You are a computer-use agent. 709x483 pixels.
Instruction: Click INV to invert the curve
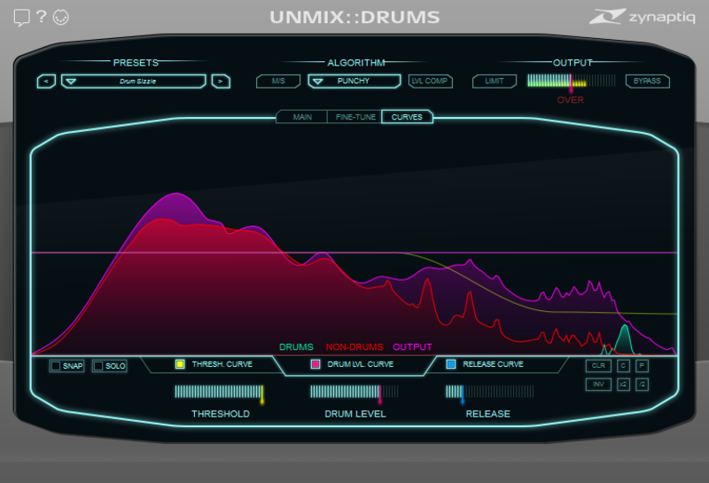598,385
